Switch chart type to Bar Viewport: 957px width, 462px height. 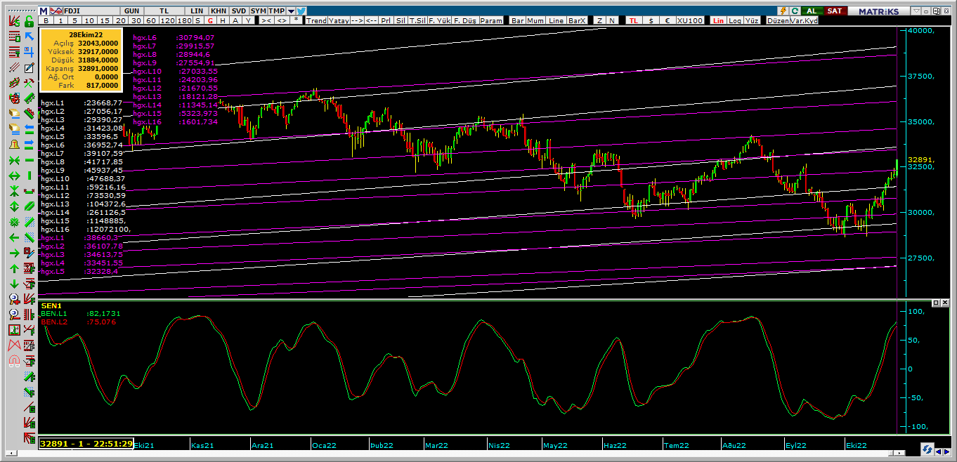tap(517, 20)
